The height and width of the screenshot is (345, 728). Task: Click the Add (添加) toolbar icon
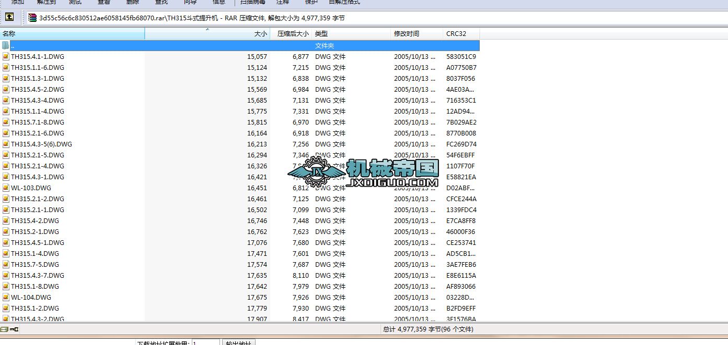(x=17, y=2)
